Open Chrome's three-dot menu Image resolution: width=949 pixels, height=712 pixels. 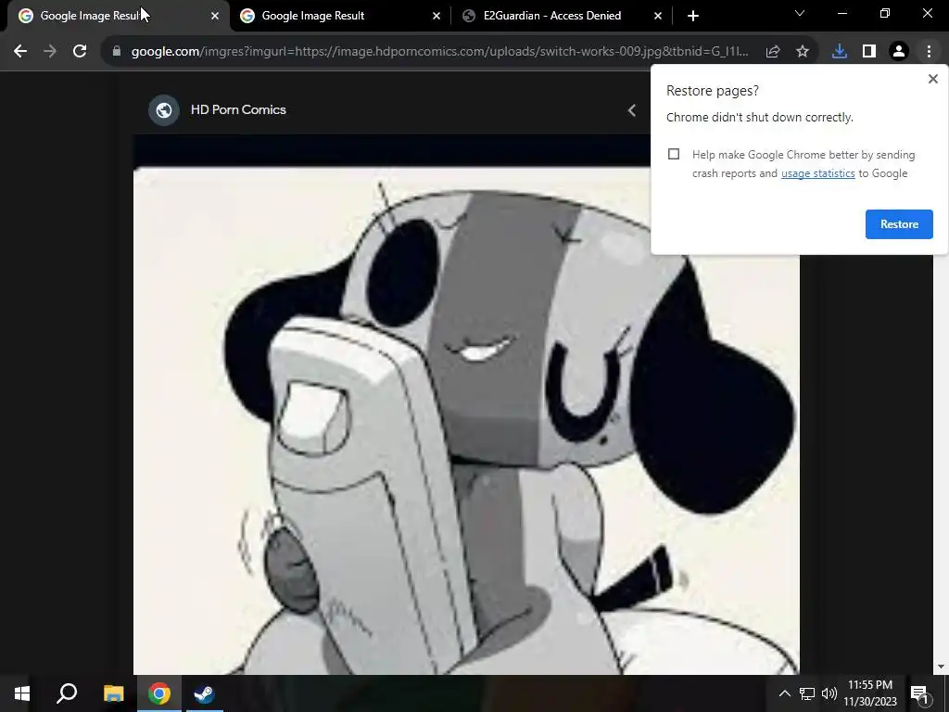coord(929,52)
